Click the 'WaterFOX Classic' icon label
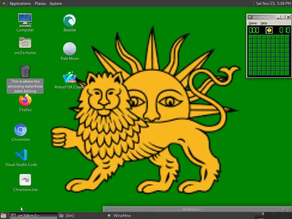Image resolution: width=292 pixels, height=219 pixels. click(x=70, y=87)
